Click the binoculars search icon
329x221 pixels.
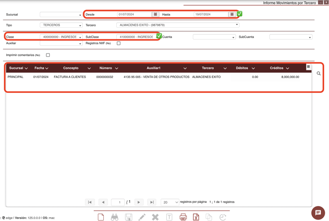click(115, 217)
